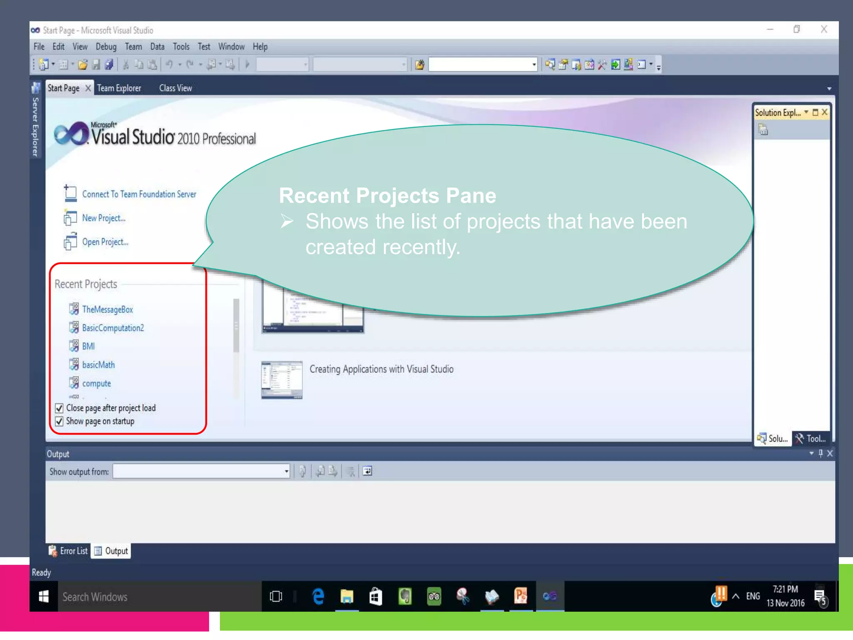Open the Find combo box dropdown
The image size is (853, 640).
pos(534,65)
